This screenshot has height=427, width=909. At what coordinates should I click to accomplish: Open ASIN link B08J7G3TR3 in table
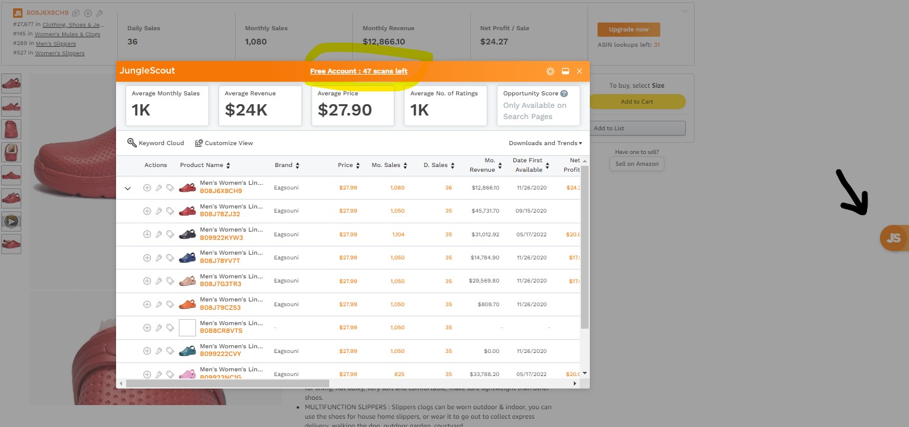(x=220, y=284)
